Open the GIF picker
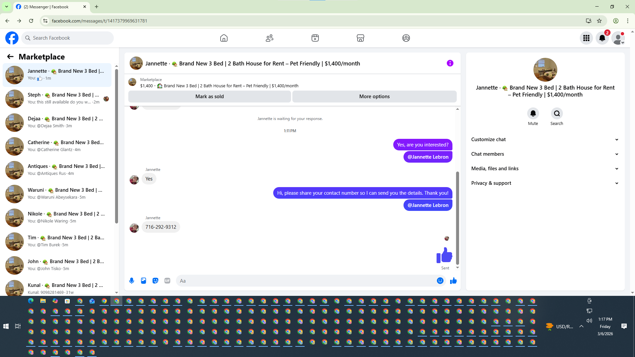The width and height of the screenshot is (635, 357). 167,281
